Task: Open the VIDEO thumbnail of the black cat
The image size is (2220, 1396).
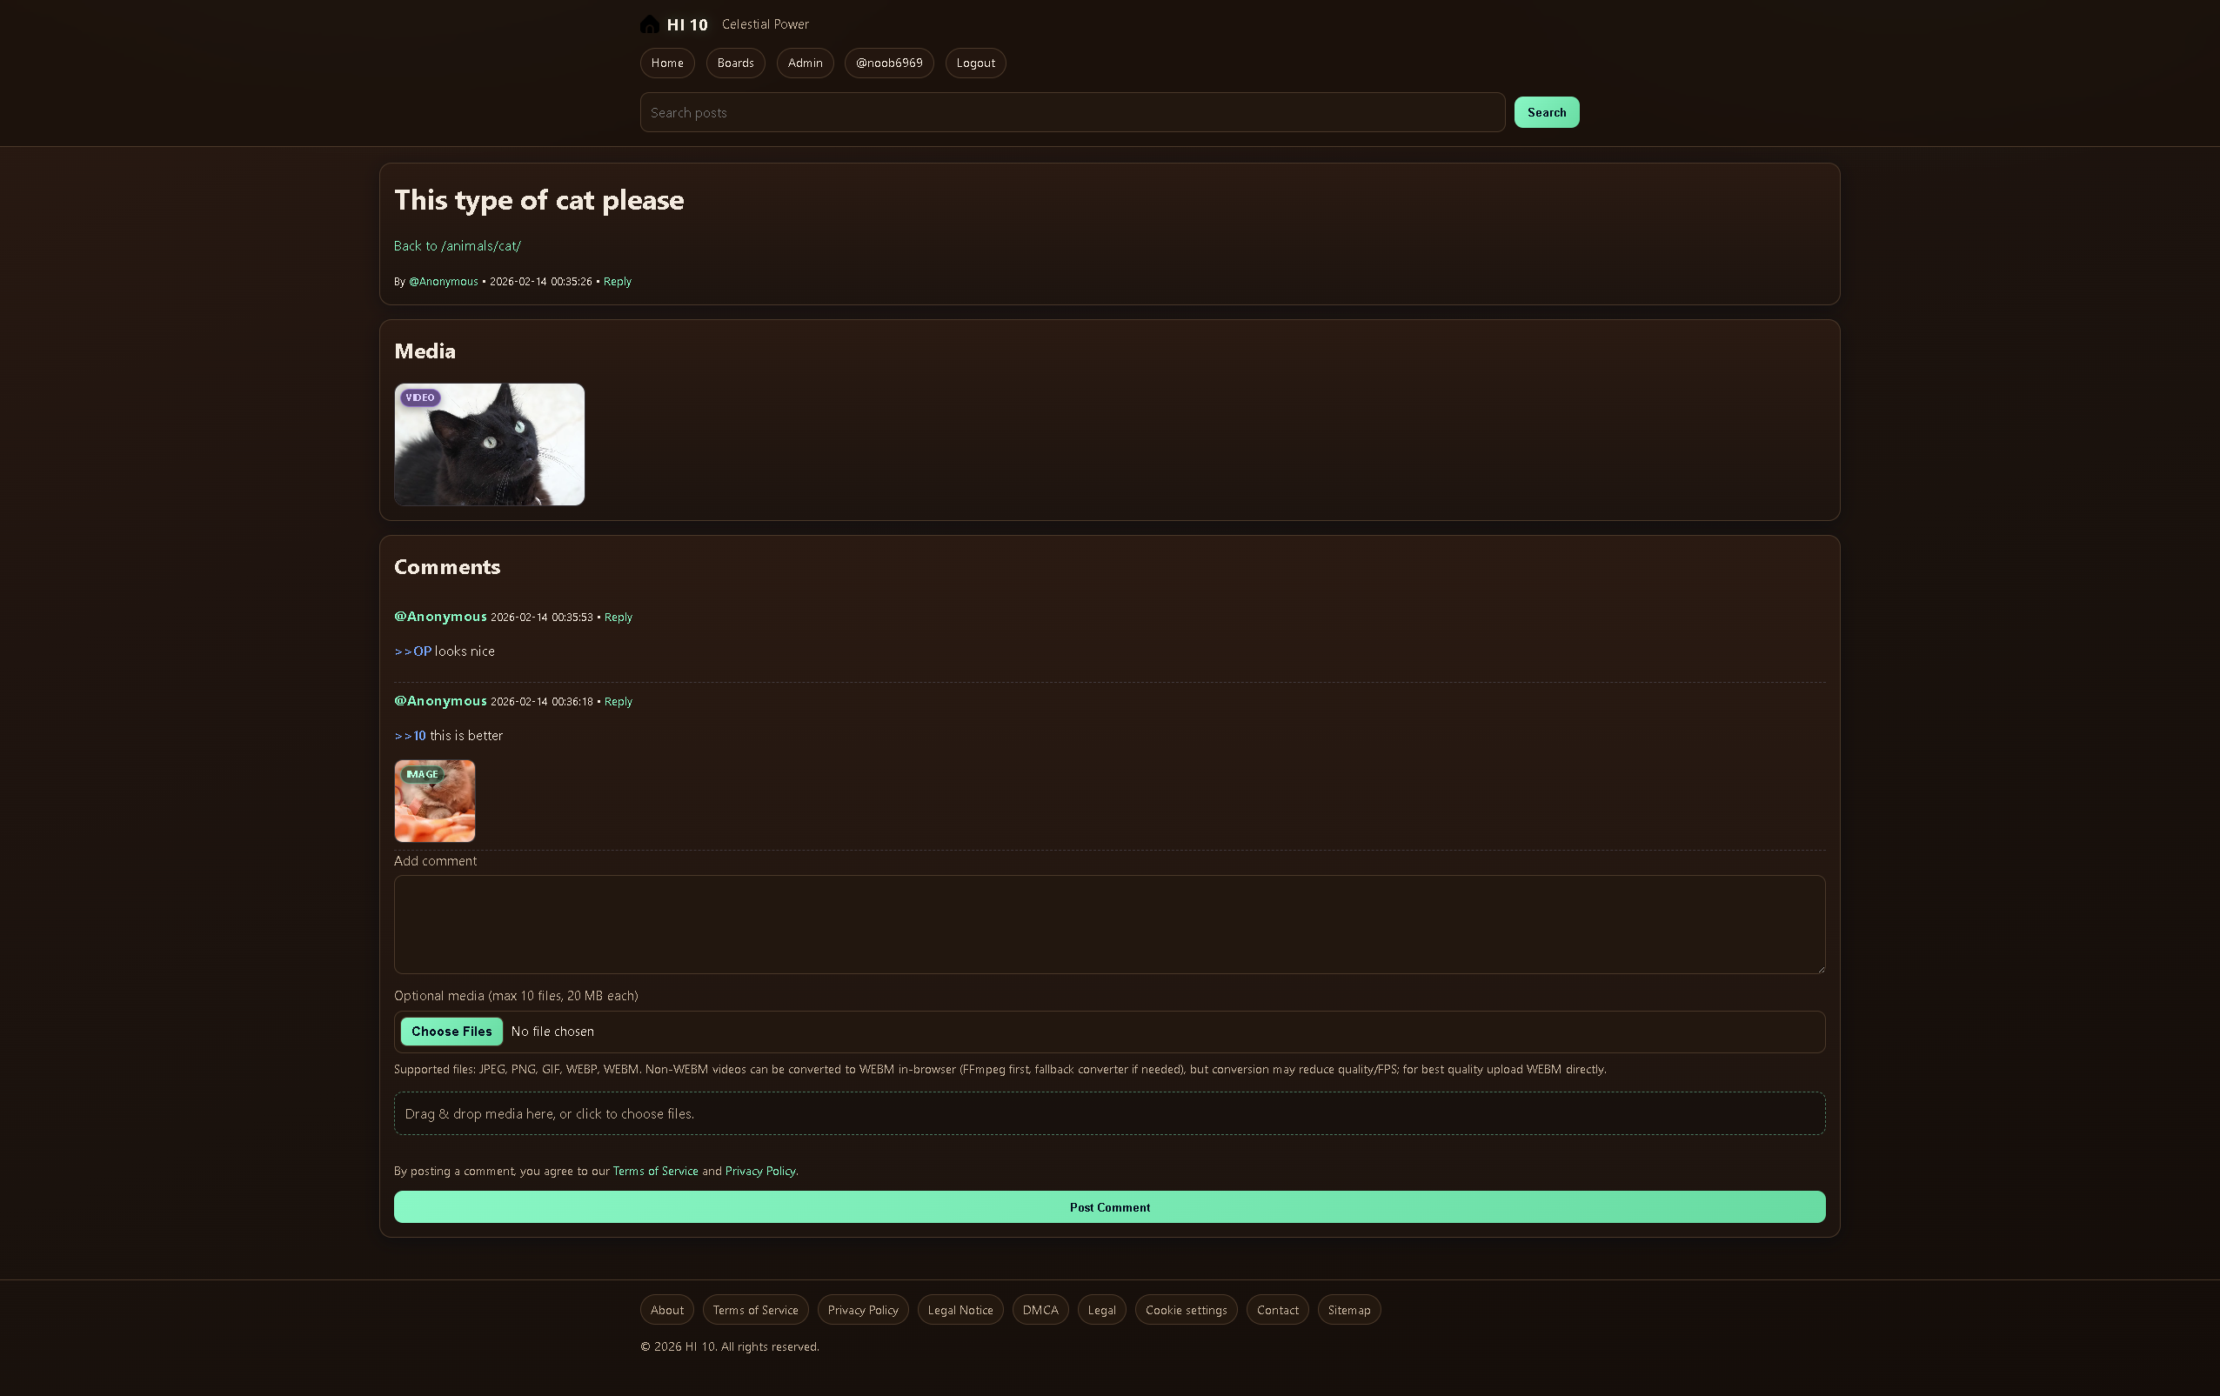Action: [x=489, y=444]
